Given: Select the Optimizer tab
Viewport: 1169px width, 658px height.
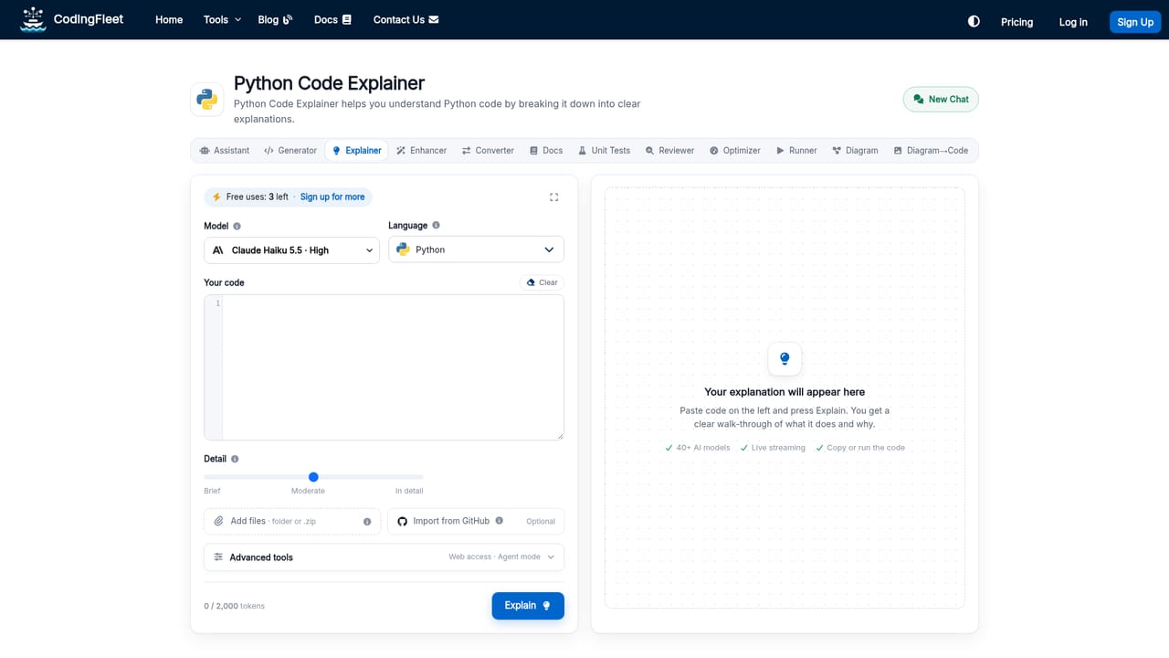Looking at the screenshot, I should click(734, 151).
